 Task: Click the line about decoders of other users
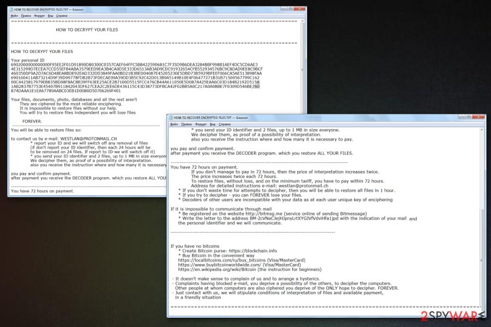285,200
